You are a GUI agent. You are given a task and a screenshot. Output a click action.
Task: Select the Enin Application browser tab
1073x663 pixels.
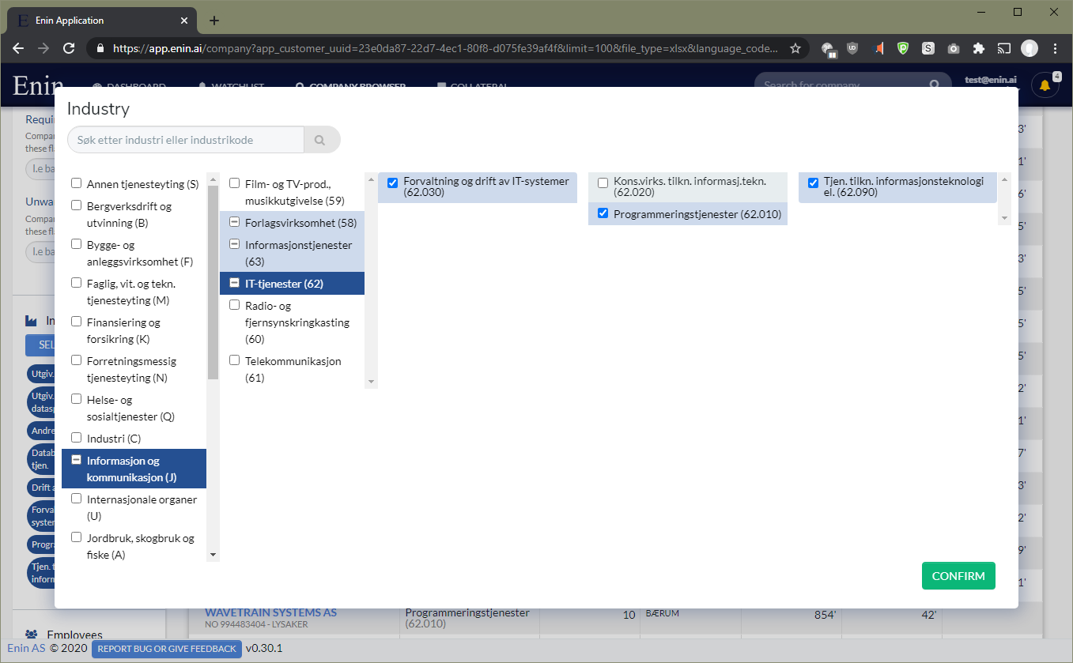click(x=103, y=21)
